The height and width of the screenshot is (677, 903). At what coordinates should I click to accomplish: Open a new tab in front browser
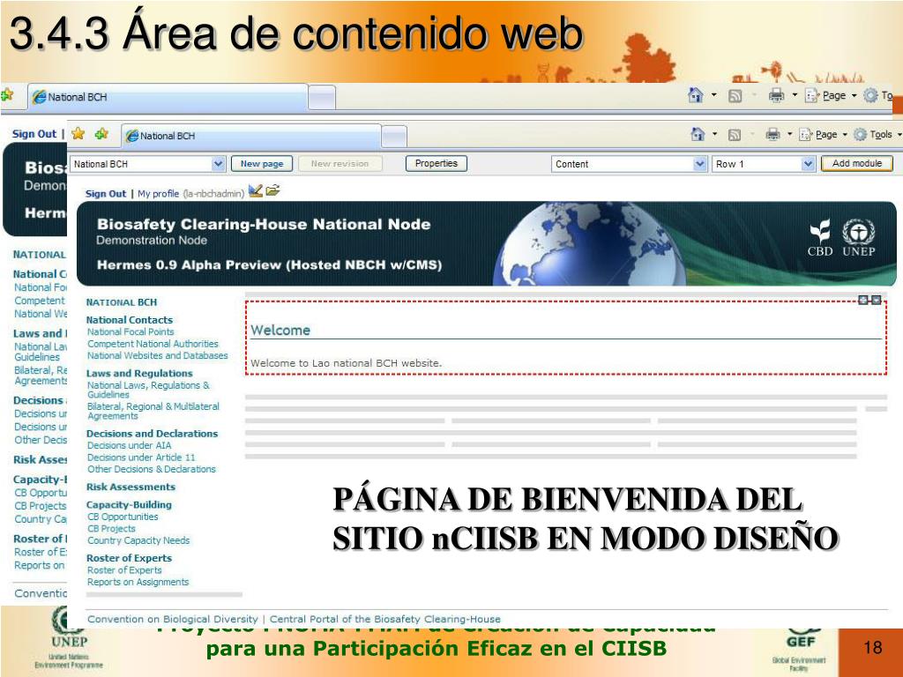pos(394,137)
